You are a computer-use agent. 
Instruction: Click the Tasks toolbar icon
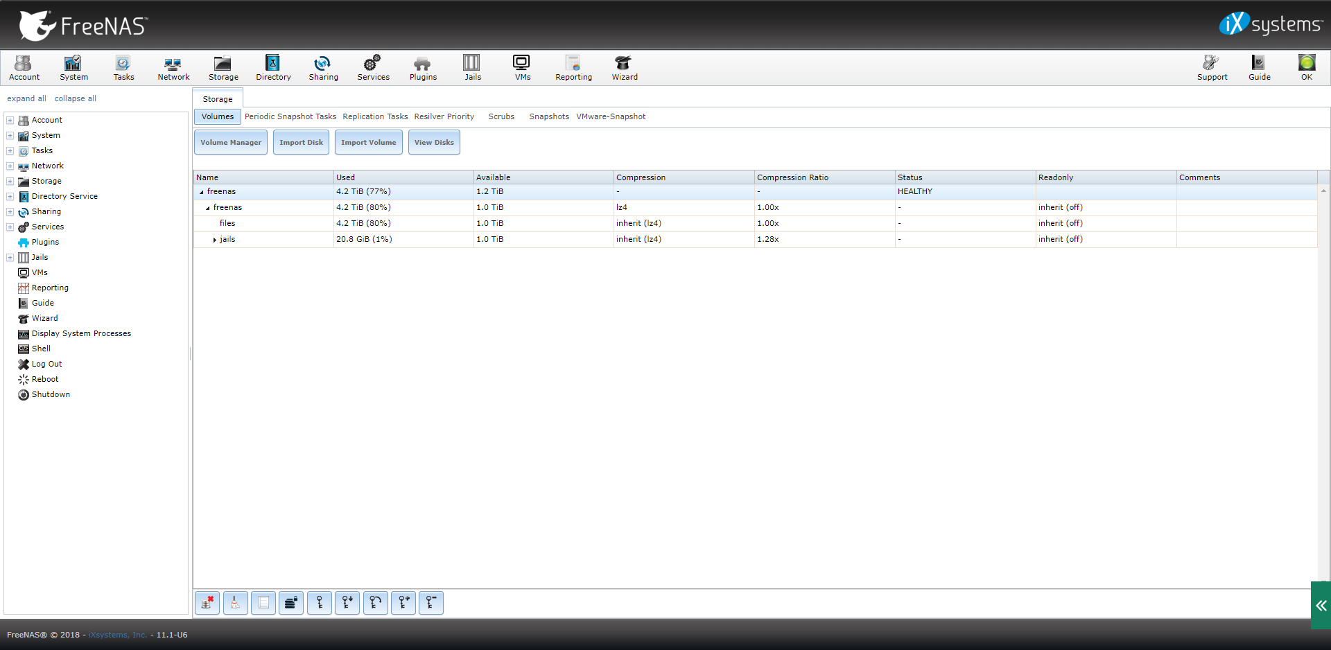tap(123, 68)
